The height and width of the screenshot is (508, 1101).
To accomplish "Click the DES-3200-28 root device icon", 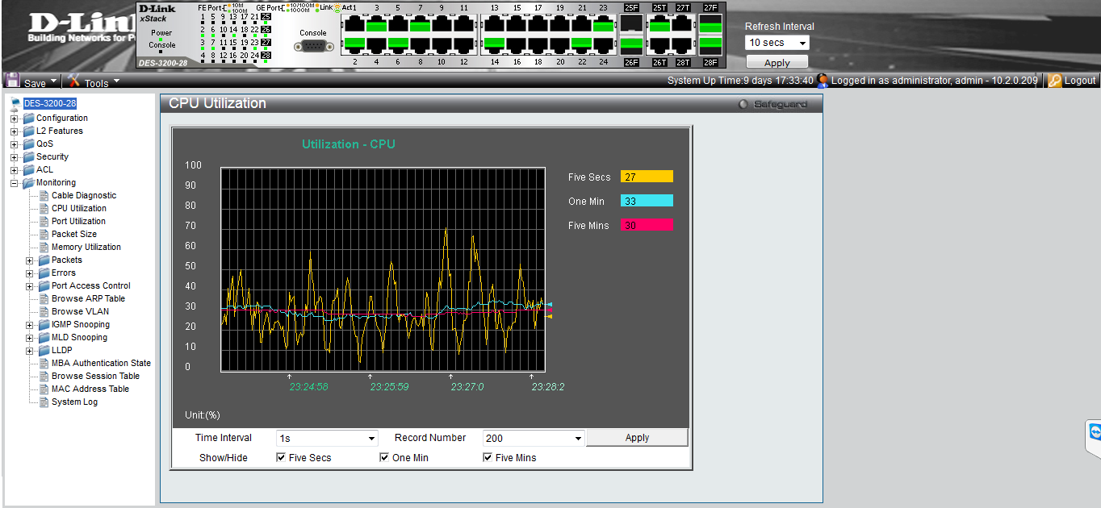I will click(15, 104).
